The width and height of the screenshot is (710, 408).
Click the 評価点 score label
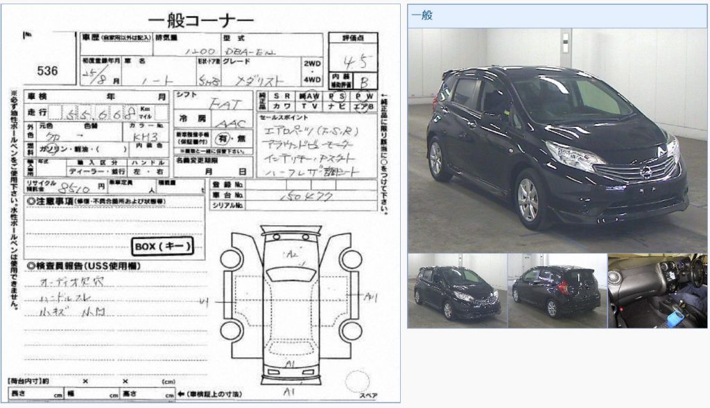tap(353, 38)
